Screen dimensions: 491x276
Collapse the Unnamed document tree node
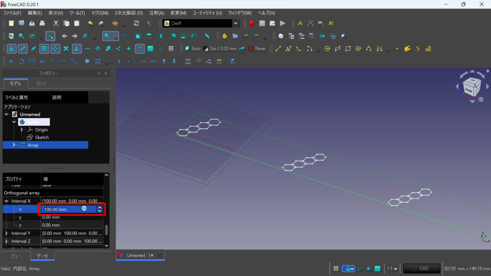tap(6, 114)
